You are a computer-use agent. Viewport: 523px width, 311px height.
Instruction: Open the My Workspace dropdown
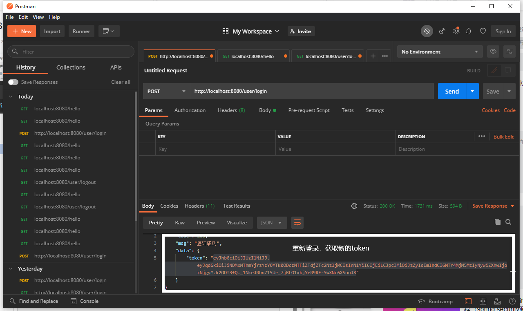[x=250, y=31]
